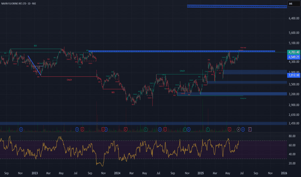301x177 pixels.
Task: Click the Strong Low label
Action: point(243,98)
